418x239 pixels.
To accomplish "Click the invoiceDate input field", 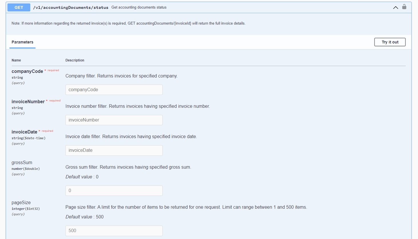I will 114,150.
